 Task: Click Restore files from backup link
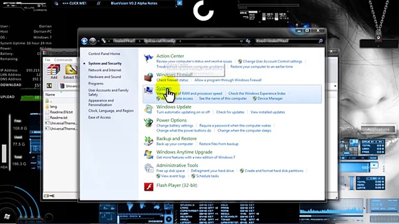tap(219, 144)
